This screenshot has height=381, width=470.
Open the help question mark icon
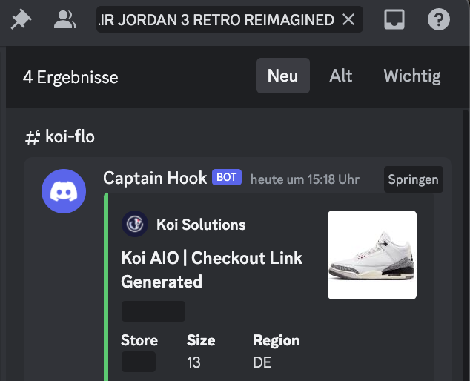439,20
